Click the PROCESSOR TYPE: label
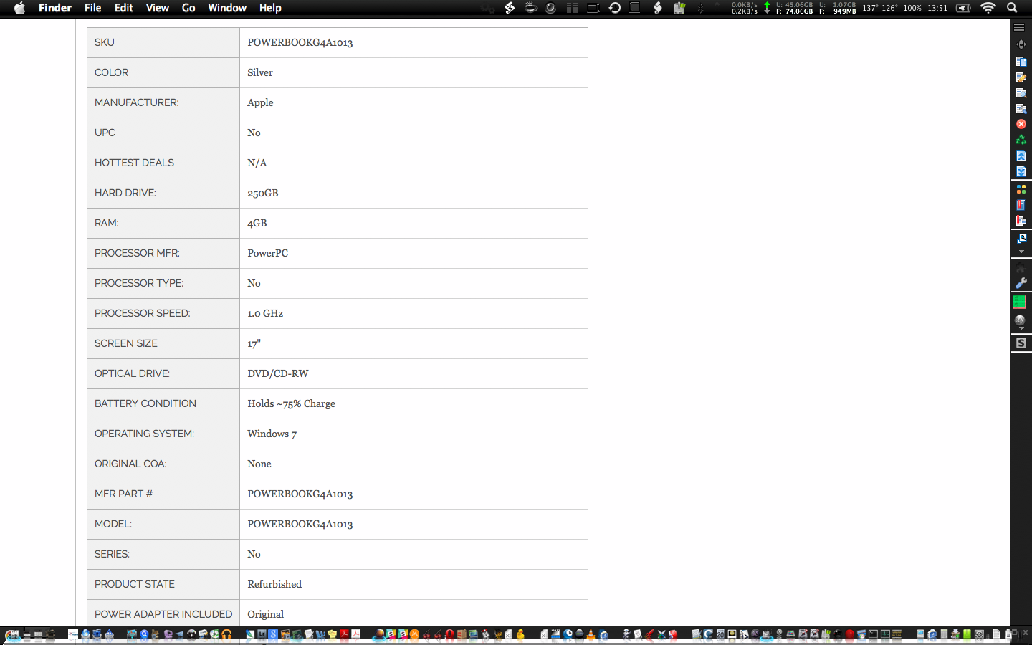The width and height of the screenshot is (1032, 645). (x=139, y=283)
